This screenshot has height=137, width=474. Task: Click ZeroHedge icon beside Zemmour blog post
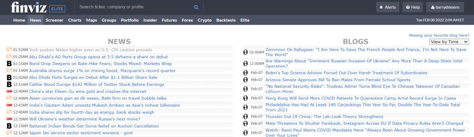[245, 52]
